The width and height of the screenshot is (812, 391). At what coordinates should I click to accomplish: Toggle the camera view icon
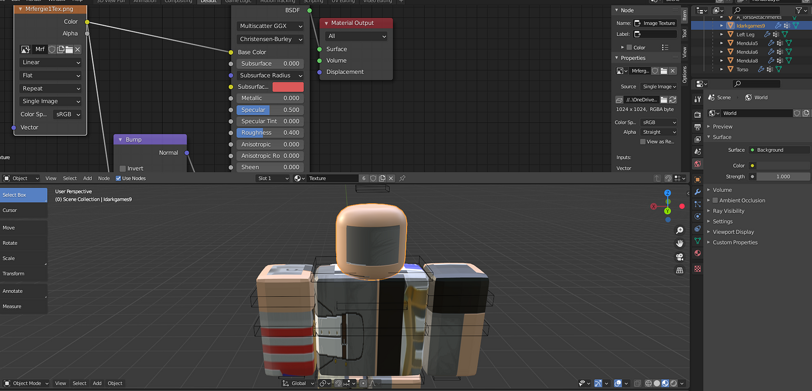coord(680,257)
